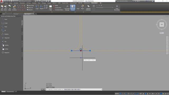The width and height of the screenshot is (169, 95).
Task: Toggle grid display in status bar
Action: tap(120, 94)
